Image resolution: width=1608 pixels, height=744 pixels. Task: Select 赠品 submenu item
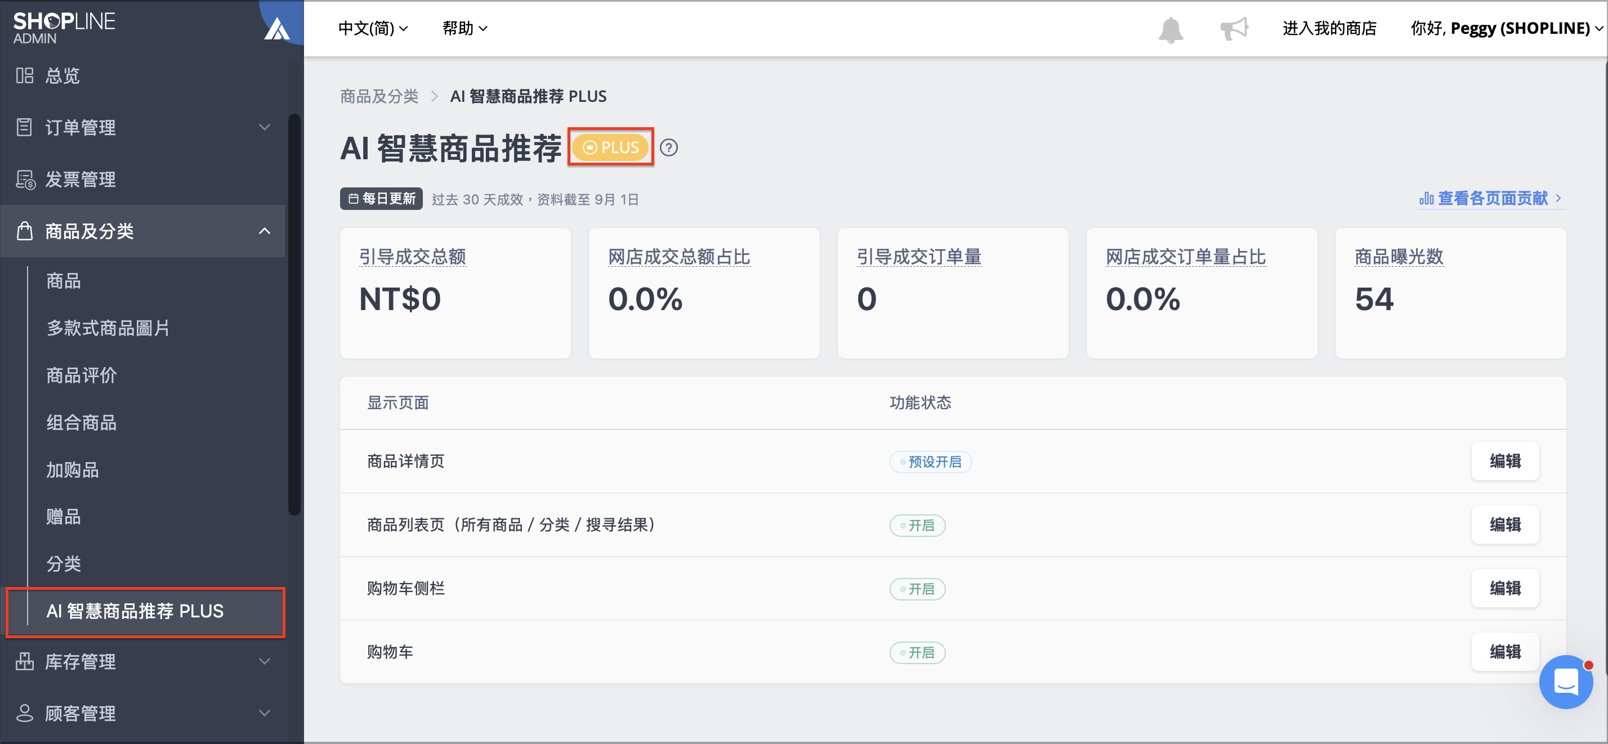point(63,517)
